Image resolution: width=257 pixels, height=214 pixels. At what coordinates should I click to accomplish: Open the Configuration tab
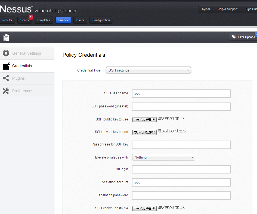click(x=101, y=20)
